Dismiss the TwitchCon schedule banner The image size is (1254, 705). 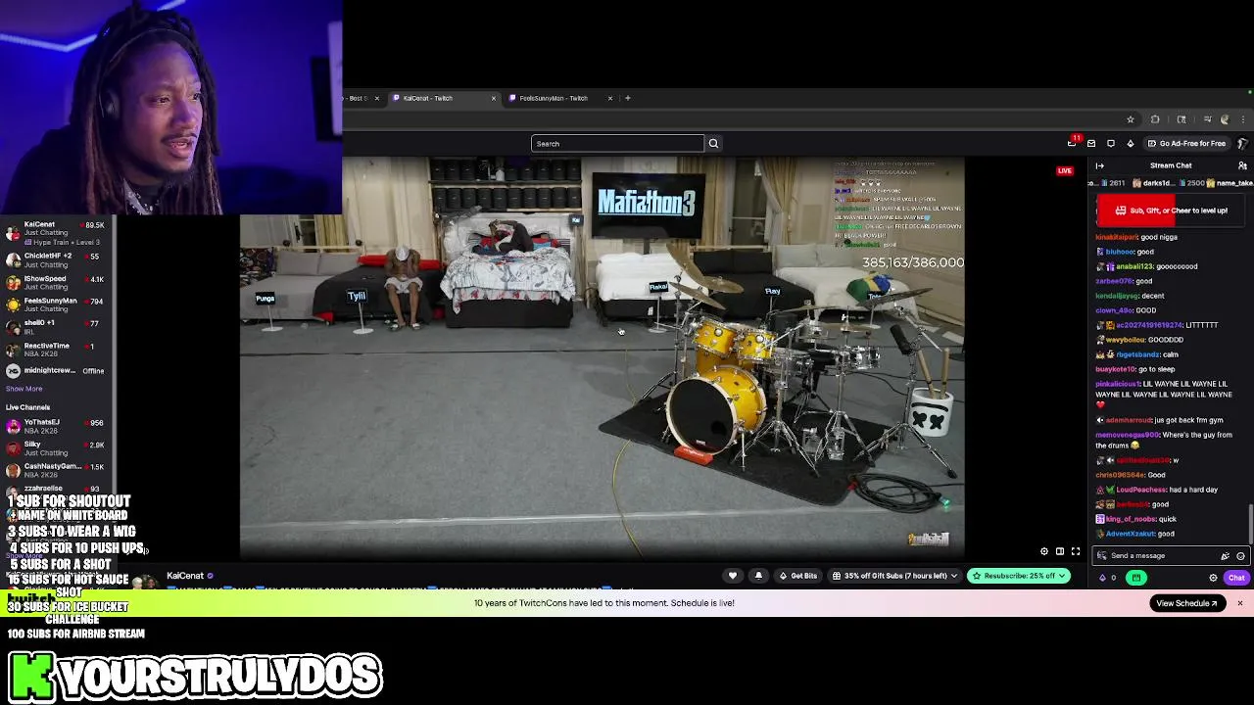click(x=1239, y=603)
